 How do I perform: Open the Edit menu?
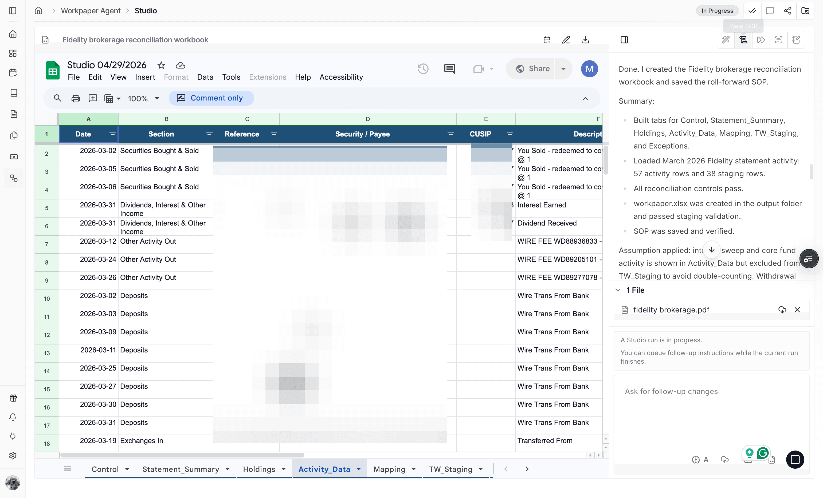point(95,77)
